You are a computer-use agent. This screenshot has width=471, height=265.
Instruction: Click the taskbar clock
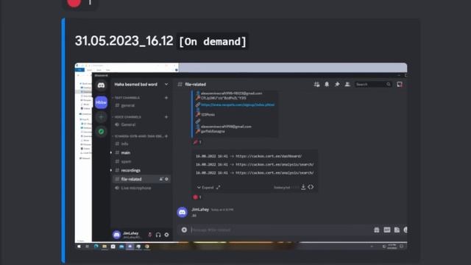(x=392, y=247)
